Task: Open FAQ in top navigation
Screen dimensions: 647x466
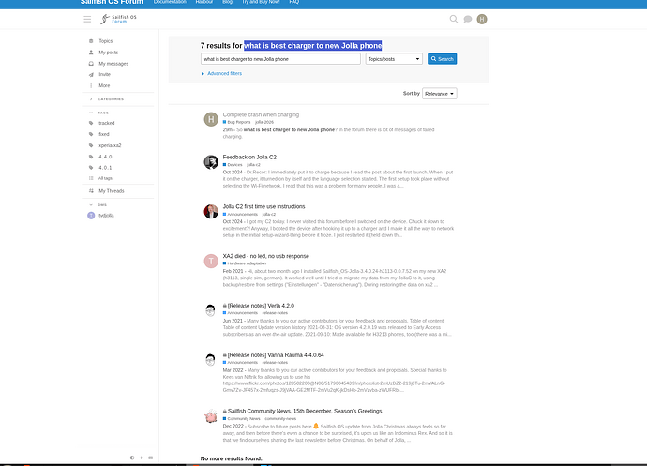Action: click(x=294, y=2)
